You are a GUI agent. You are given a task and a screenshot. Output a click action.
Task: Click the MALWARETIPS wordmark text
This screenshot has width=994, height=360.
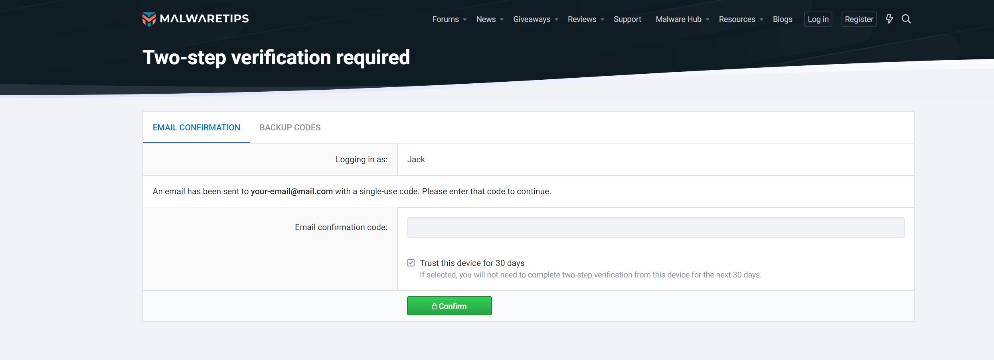click(204, 19)
